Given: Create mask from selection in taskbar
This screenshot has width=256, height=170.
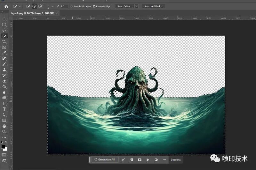Looking at the screenshot, I should coord(140,160).
